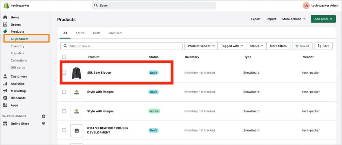Open the Customers section

click(19, 77)
